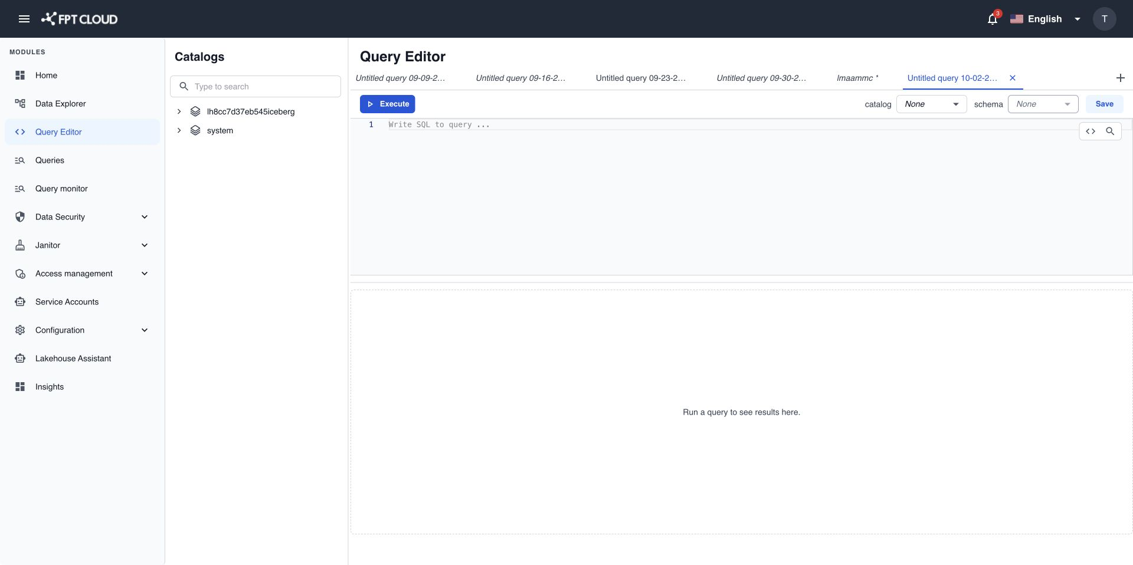
Task: Open the hamburger navigation menu
Action: coord(24,19)
